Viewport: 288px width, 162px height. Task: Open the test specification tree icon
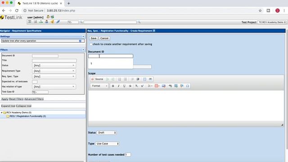(41, 22)
